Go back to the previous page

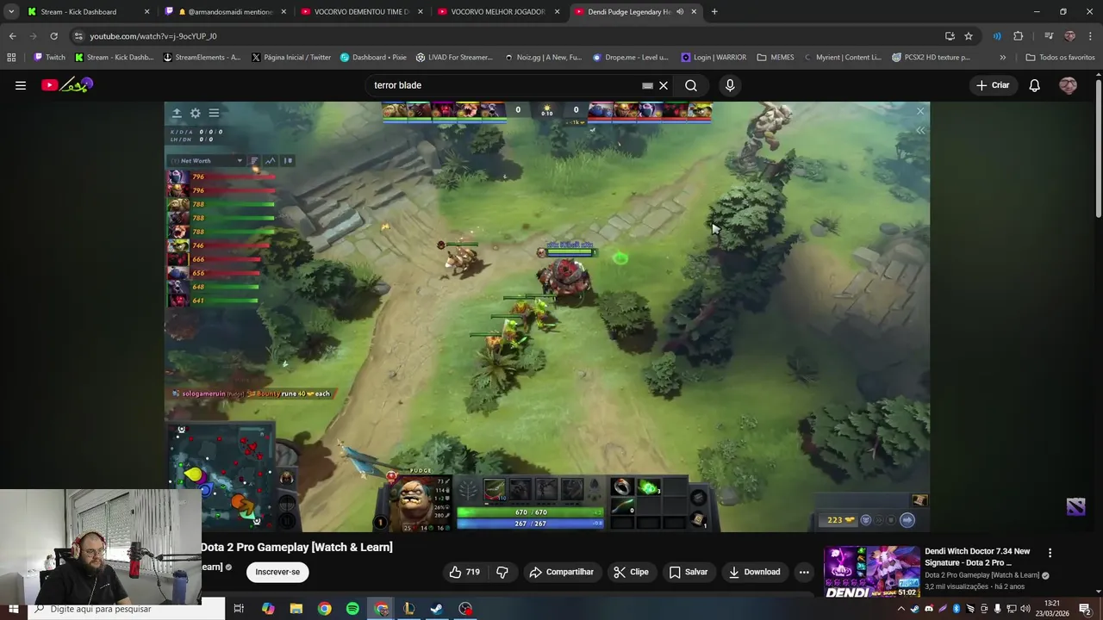pyautogui.click(x=12, y=36)
